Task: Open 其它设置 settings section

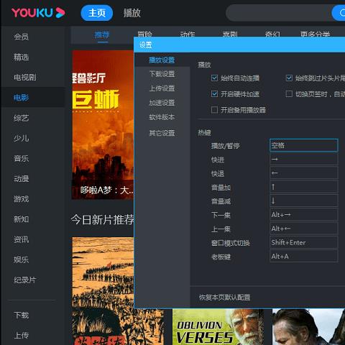Action: pos(162,133)
